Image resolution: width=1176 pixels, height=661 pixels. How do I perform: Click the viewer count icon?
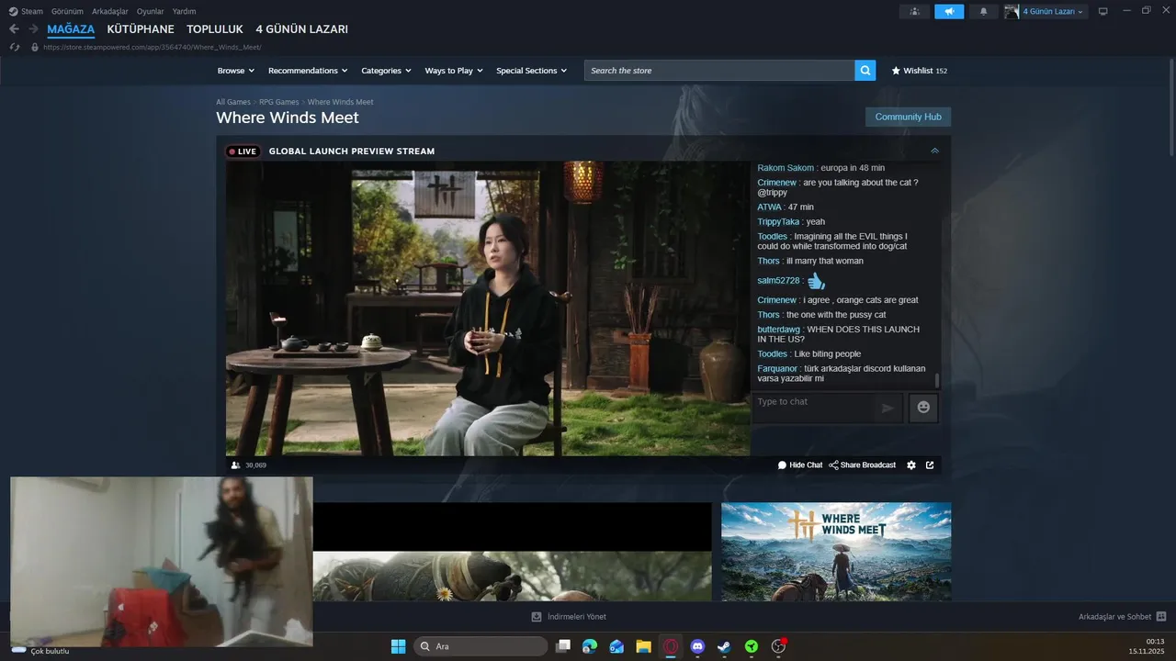(235, 465)
